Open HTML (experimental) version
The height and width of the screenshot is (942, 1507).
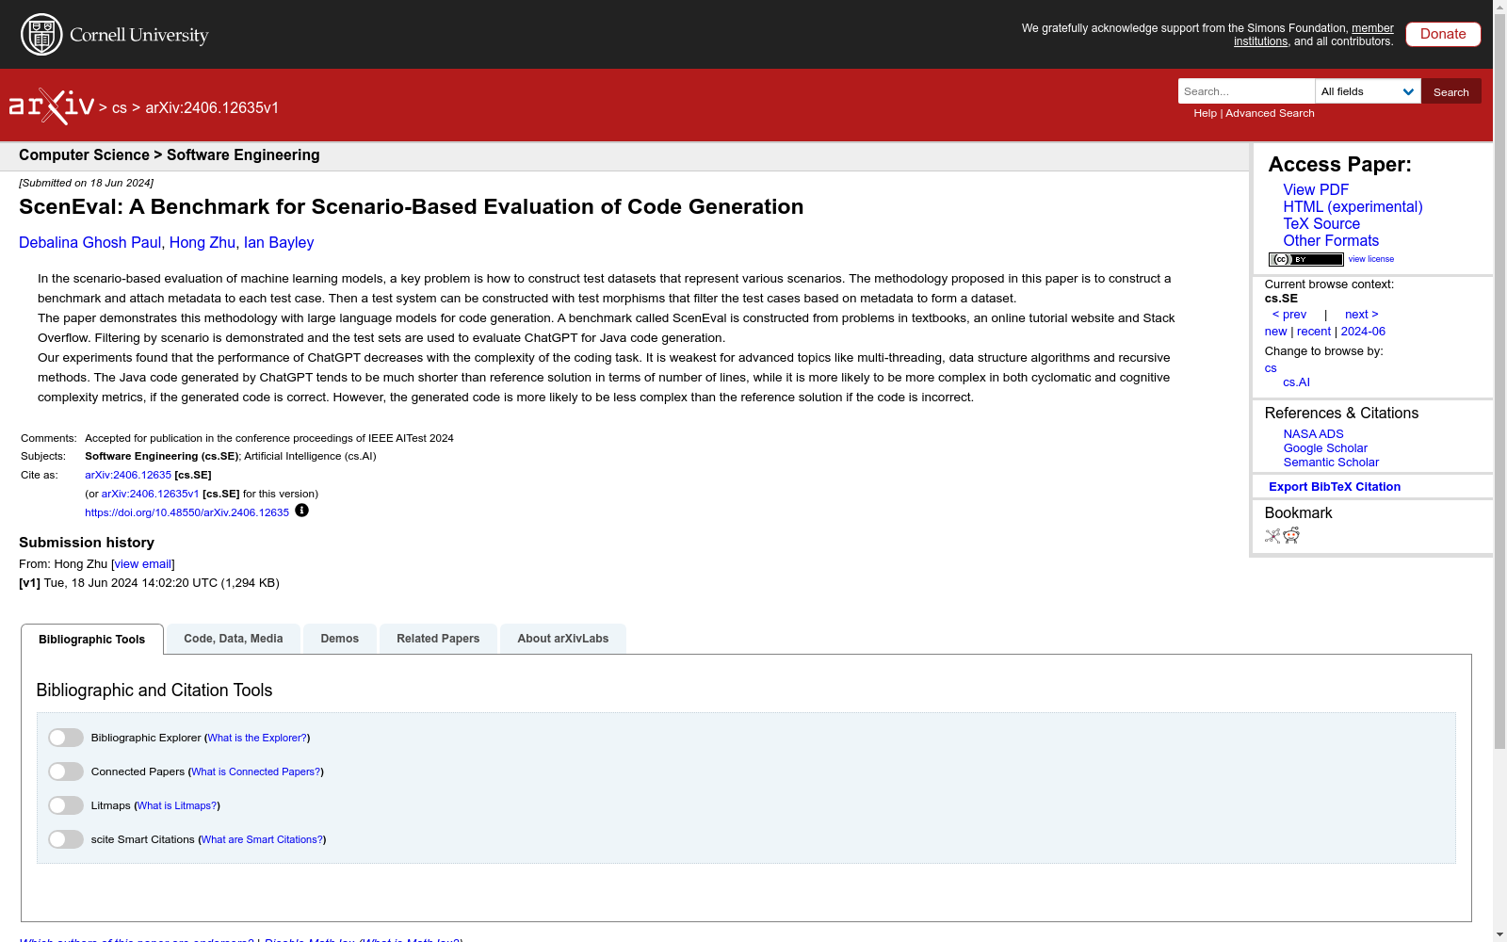pyautogui.click(x=1353, y=206)
